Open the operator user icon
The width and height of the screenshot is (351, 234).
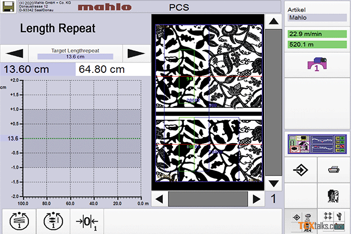click(x=334, y=195)
